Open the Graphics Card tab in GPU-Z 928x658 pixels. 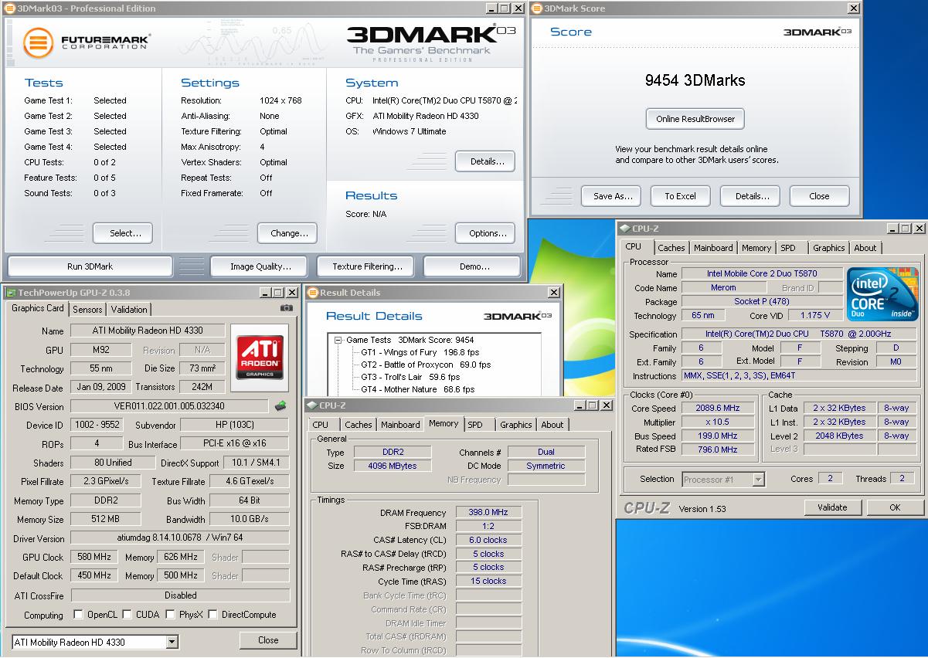38,308
